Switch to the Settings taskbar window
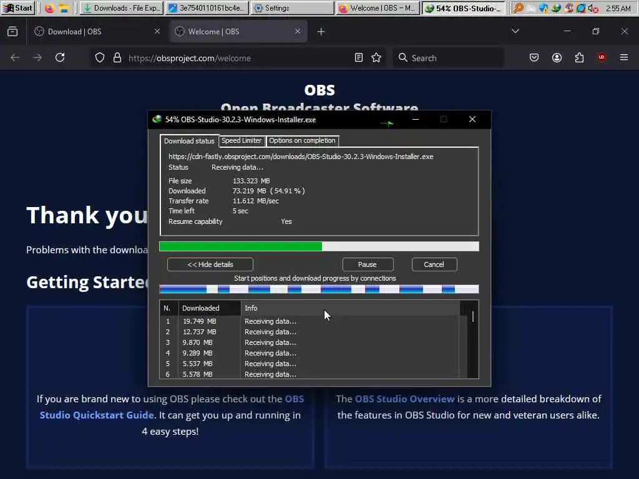This screenshot has height=479, width=639. [292, 8]
